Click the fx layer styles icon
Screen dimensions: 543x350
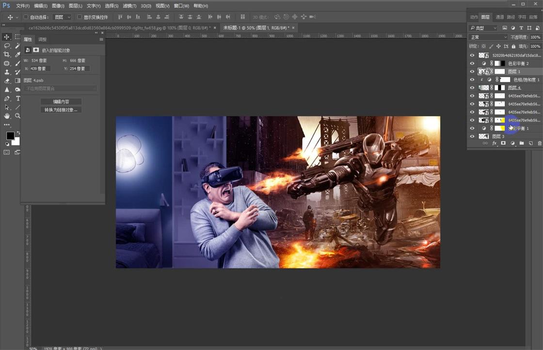coord(495,143)
